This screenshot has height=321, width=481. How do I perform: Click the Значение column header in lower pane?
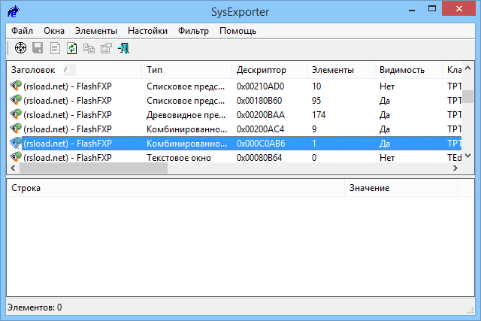(401, 188)
